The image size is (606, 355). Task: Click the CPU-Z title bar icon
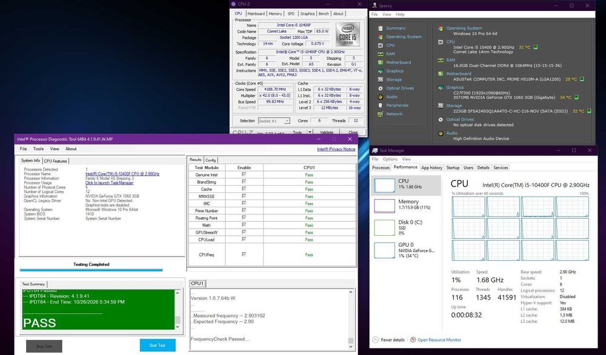(x=233, y=4)
